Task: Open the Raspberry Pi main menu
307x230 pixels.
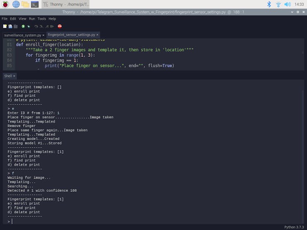Action: 5,4
